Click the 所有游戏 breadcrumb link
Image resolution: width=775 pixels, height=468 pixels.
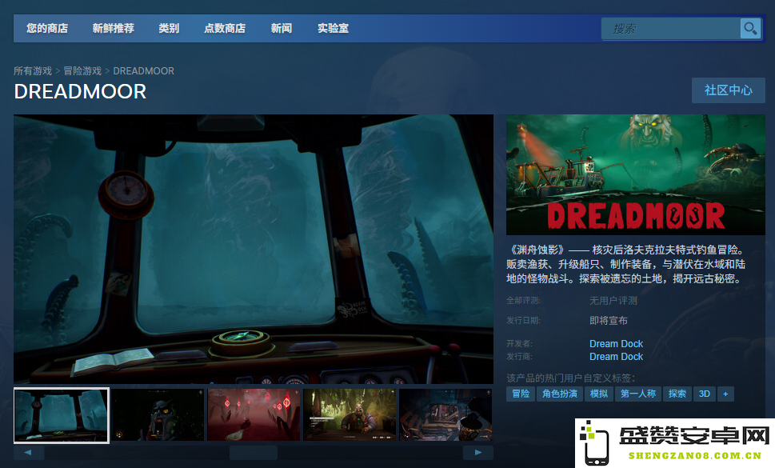(33, 70)
